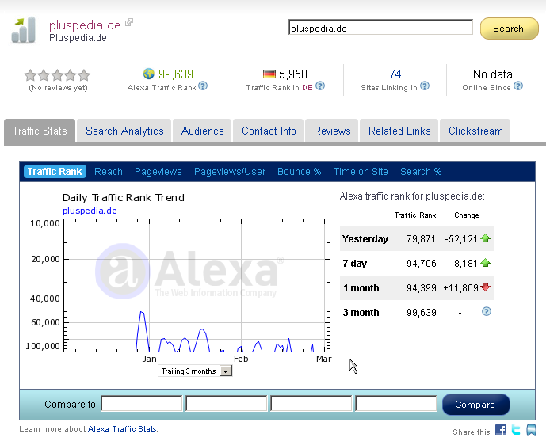Image resolution: width=546 pixels, height=445 pixels.
Task: Click the second Compare to input field
Action: point(227,404)
